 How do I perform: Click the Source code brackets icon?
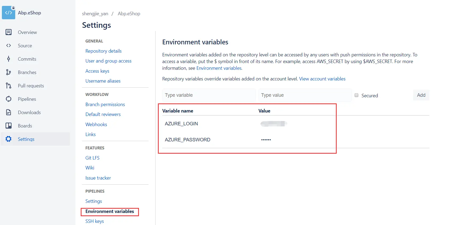[9, 45]
